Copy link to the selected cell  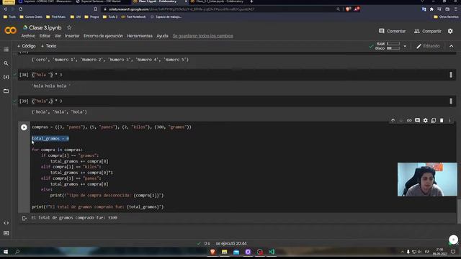(x=409, y=120)
